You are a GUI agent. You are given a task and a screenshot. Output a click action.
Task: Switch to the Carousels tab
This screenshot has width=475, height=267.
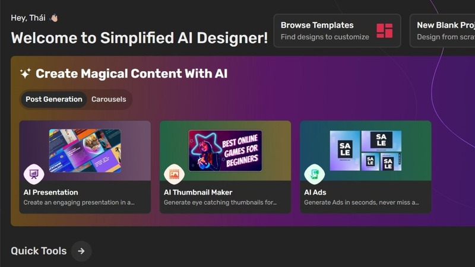point(109,99)
